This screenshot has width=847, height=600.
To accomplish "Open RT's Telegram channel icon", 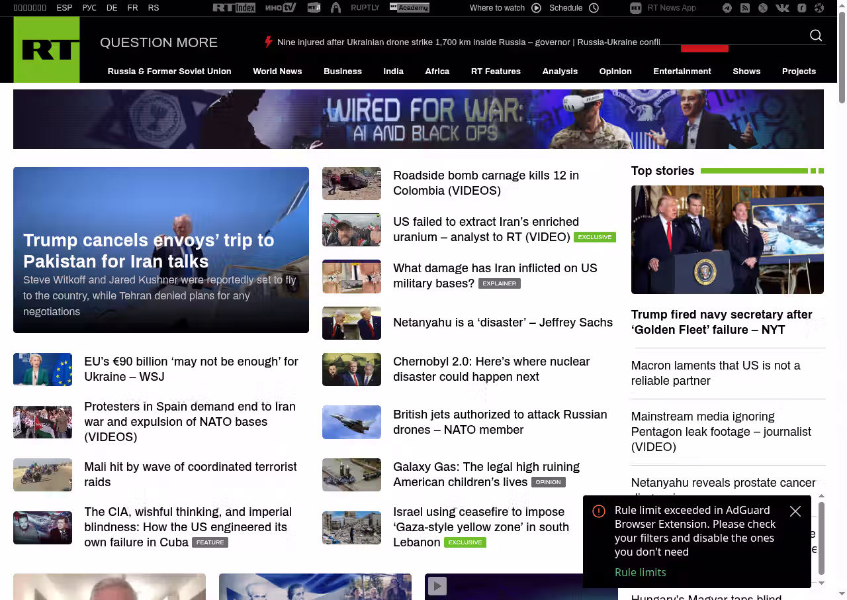I will click(x=727, y=8).
